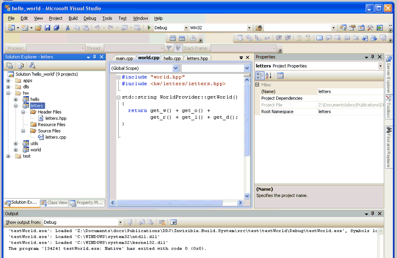Click the green Start Debugging arrow
The height and width of the screenshot is (258, 397).
pyautogui.click(x=149, y=28)
